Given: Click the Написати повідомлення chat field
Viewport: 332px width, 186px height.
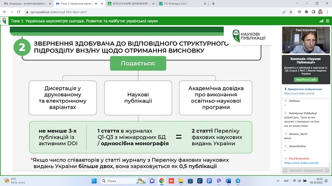Looking at the screenshot, I should pyautogui.click(x=306, y=170).
